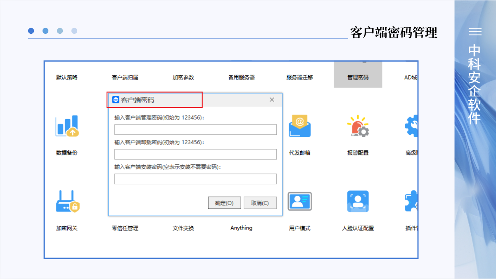The height and width of the screenshot is (279, 496).
Task: Click the blue puzzle piece plugin icon
Action: pyautogui.click(x=411, y=202)
